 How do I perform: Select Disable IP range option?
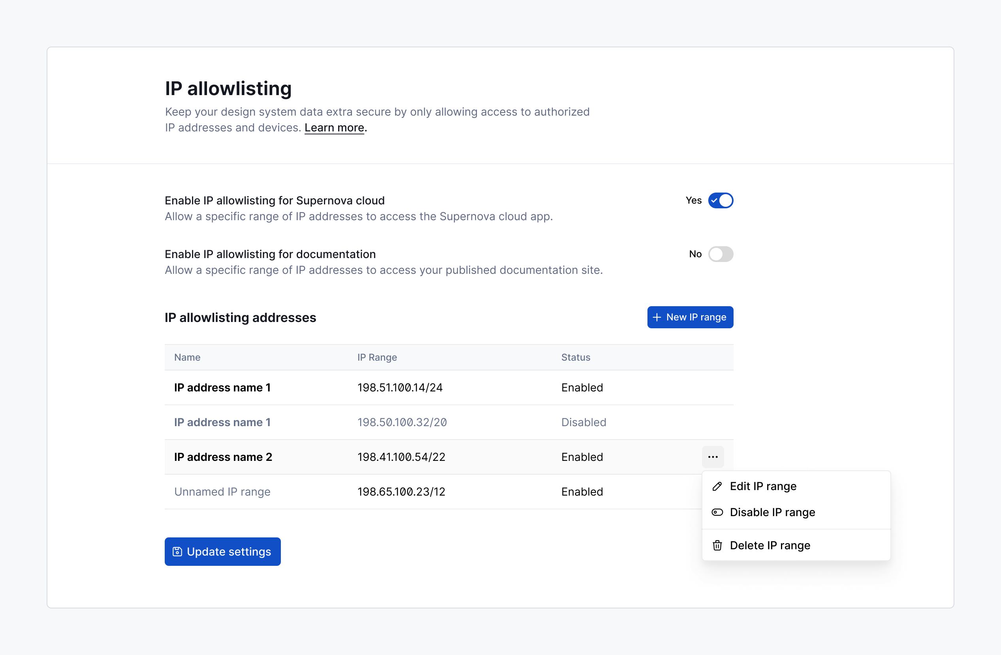tap(773, 512)
